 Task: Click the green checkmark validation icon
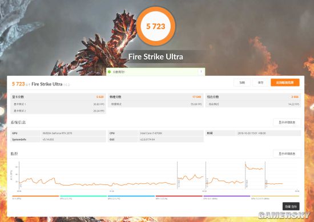110,72
